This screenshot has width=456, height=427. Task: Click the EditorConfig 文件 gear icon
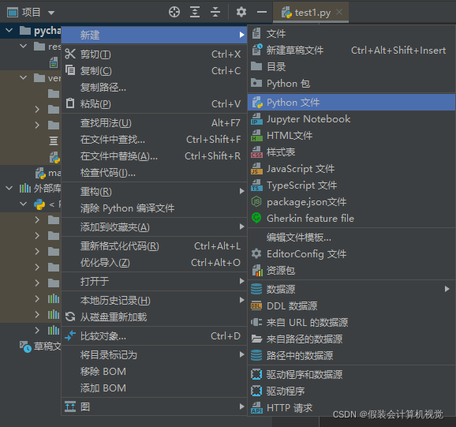[x=256, y=253]
